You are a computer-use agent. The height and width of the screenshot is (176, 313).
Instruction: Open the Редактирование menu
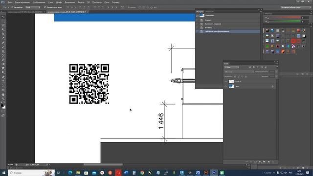tap(22, 2)
